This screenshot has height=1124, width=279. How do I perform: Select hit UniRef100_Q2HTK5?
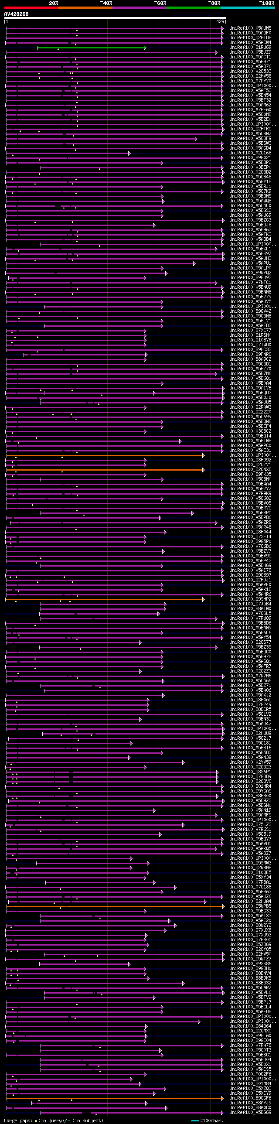point(250,129)
